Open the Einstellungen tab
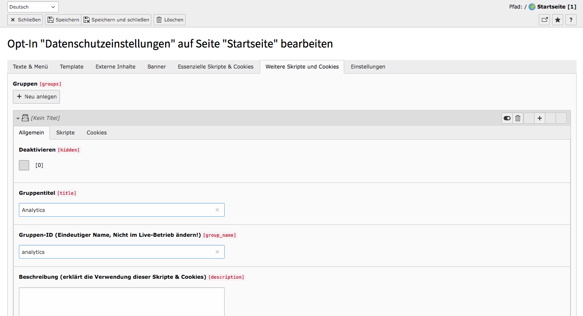 [x=368, y=67]
